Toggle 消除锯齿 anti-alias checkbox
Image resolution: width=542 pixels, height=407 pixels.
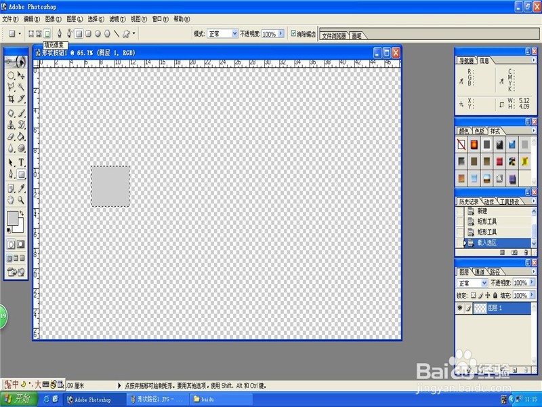pyautogui.click(x=293, y=33)
